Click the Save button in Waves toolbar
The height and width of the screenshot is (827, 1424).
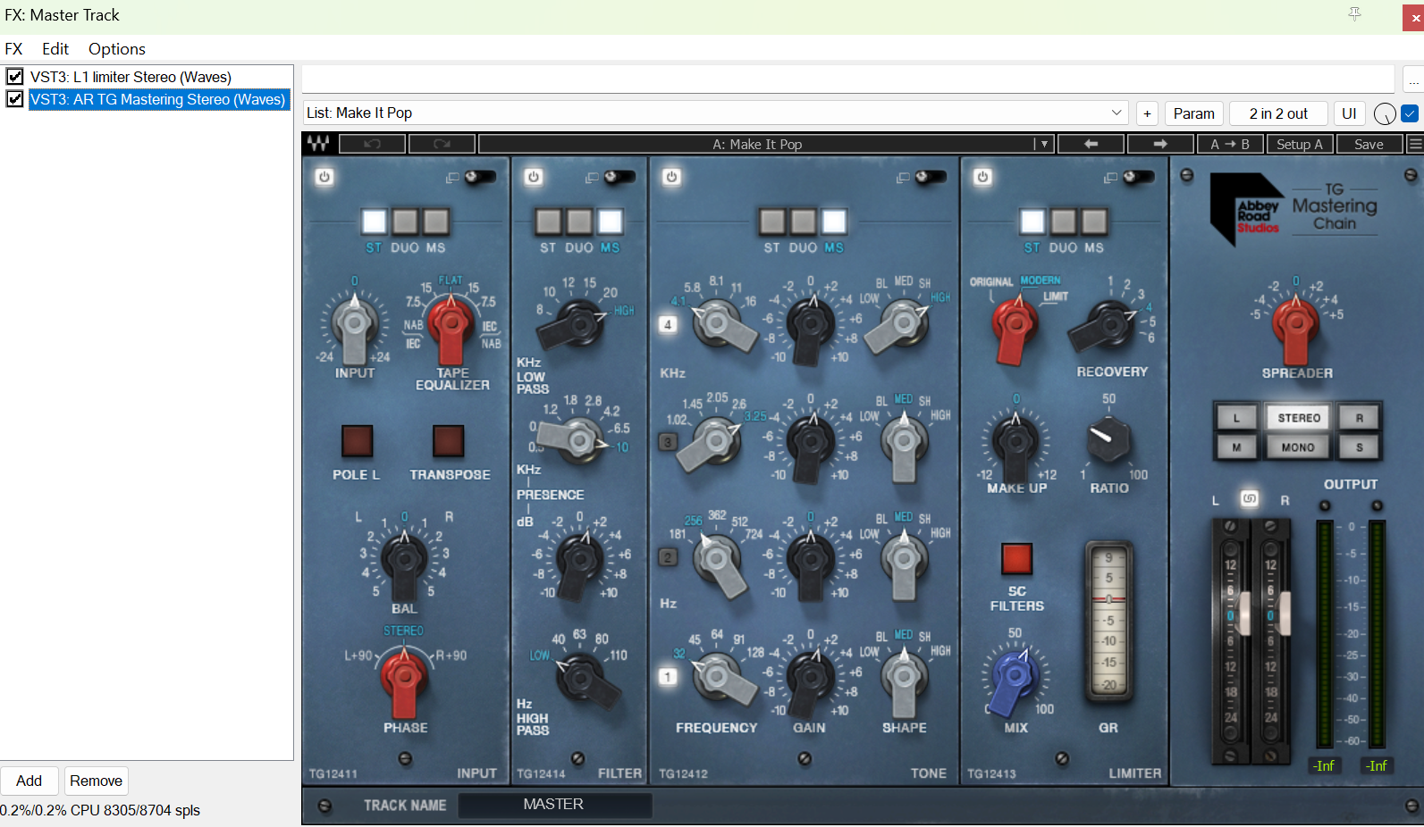click(x=1369, y=144)
